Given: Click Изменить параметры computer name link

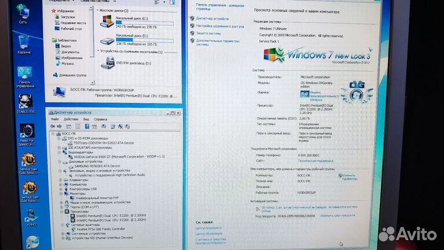Looking at the screenshot, I should pyautogui.click(x=348, y=177).
